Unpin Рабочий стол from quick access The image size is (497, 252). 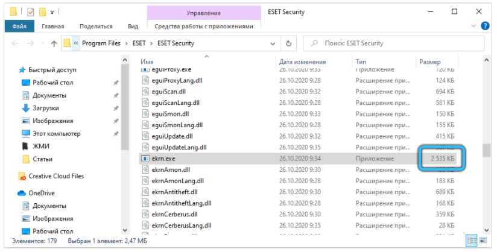(116, 83)
